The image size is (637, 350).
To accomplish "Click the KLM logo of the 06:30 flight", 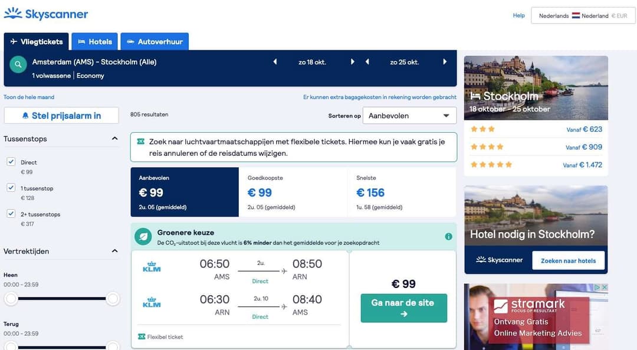I will click(152, 302).
